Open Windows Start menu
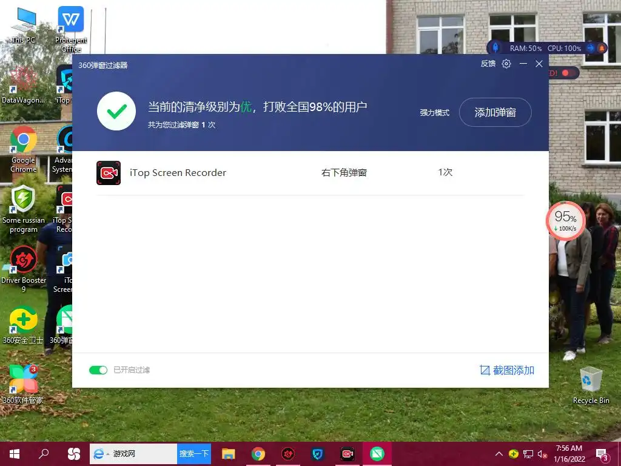This screenshot has height=466, width=621. (15, 454)
